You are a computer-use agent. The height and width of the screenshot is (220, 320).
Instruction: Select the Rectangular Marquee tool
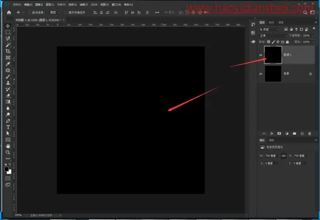(x=8, y=32)
